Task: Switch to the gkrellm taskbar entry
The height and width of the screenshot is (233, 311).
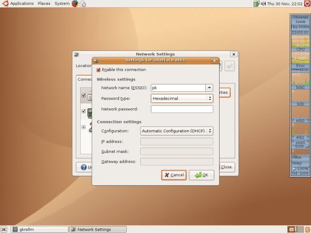Action: 39,230
